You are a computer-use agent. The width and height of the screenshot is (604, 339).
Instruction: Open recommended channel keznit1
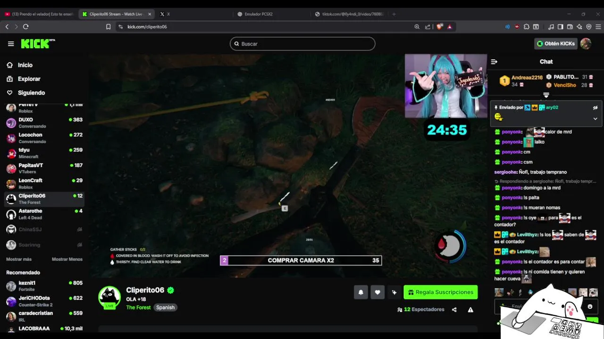(x=44, y=286)
